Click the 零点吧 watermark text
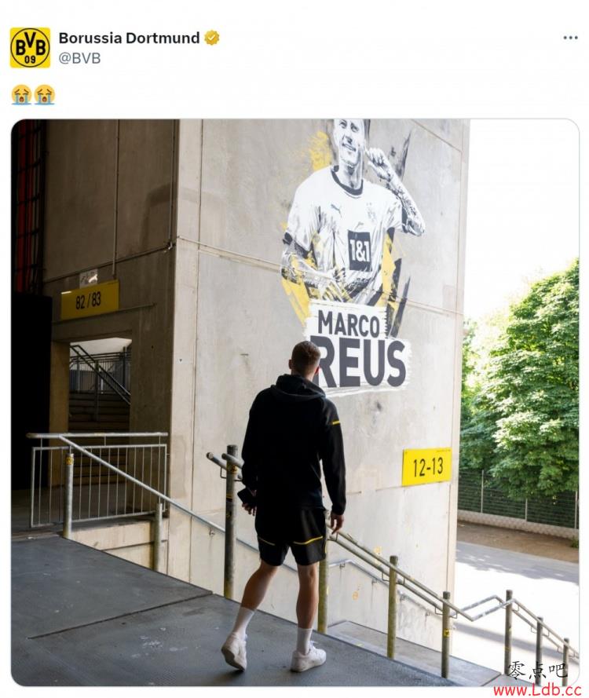This screenshot has height=698, width=589. pyautogui.click(x=537, y=671)
